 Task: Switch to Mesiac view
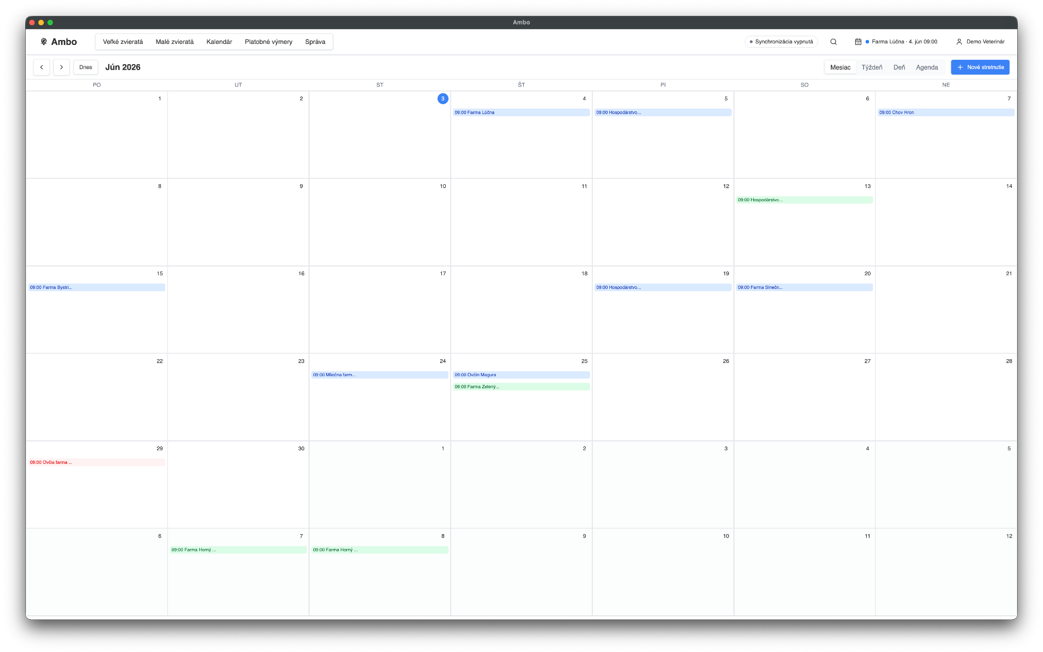pyautogui.click(x=840, y=67)
